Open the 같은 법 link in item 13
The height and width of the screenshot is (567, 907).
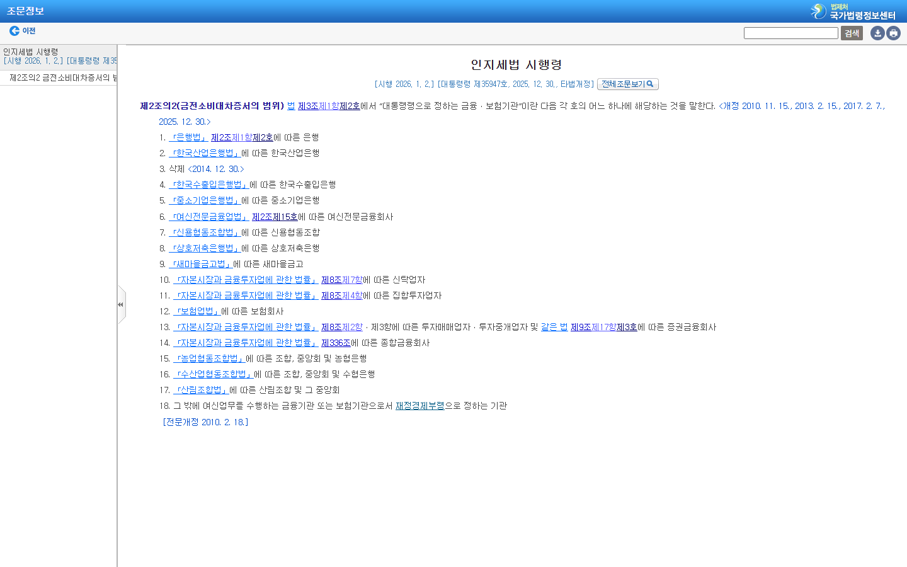(554, 327)
